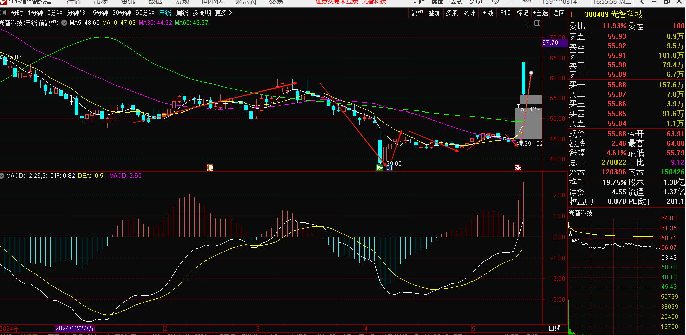686x335 pixels.
Task: Switch to 15分钟 period
Action: click(x=99, y=13)
